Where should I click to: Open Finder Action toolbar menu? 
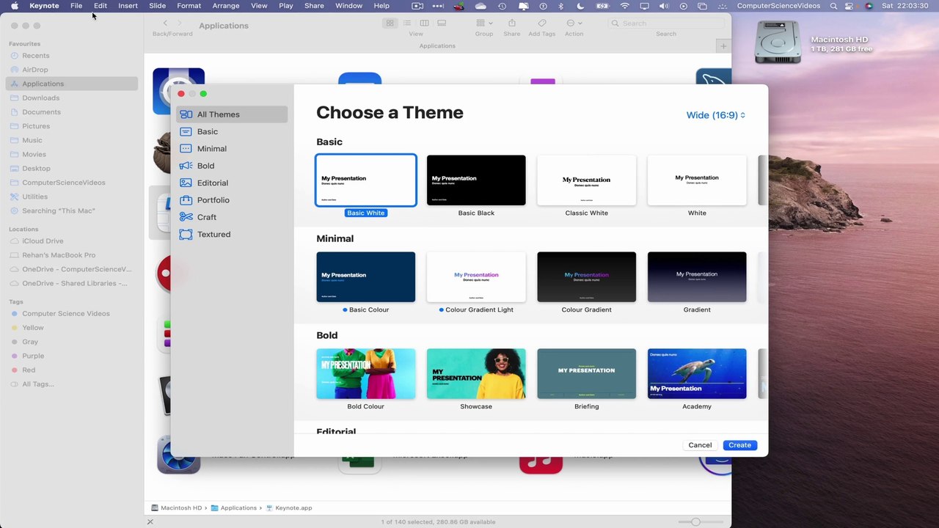pyautogui.click(x=574, y=23)
